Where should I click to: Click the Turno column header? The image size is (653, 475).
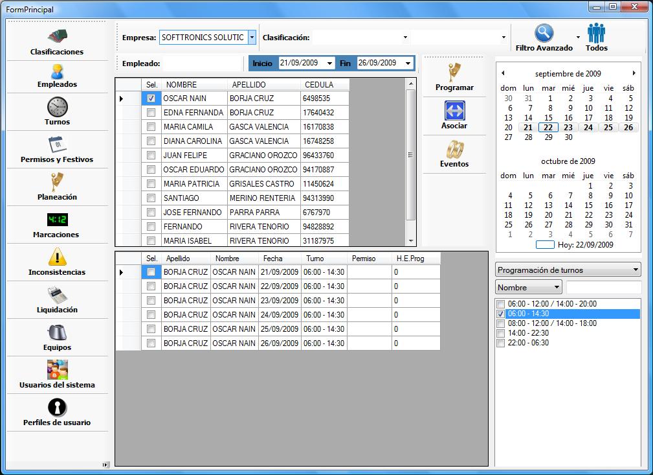(315, 259)
